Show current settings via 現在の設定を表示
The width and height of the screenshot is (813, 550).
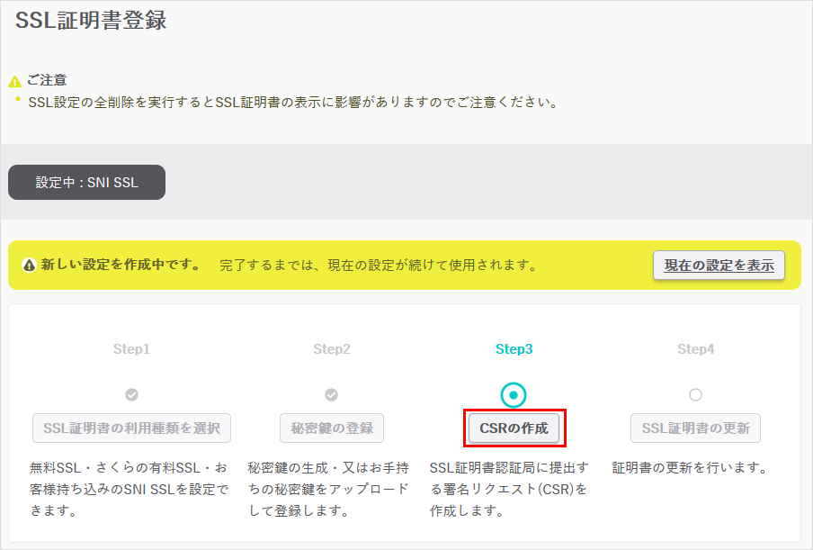click(x=719, y=266)
